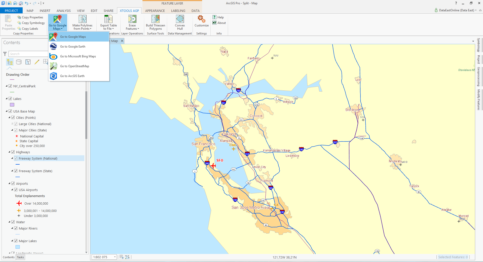Collapse the USA Base Map group
This screenshot has width=483, height=262.
[7, 111]
